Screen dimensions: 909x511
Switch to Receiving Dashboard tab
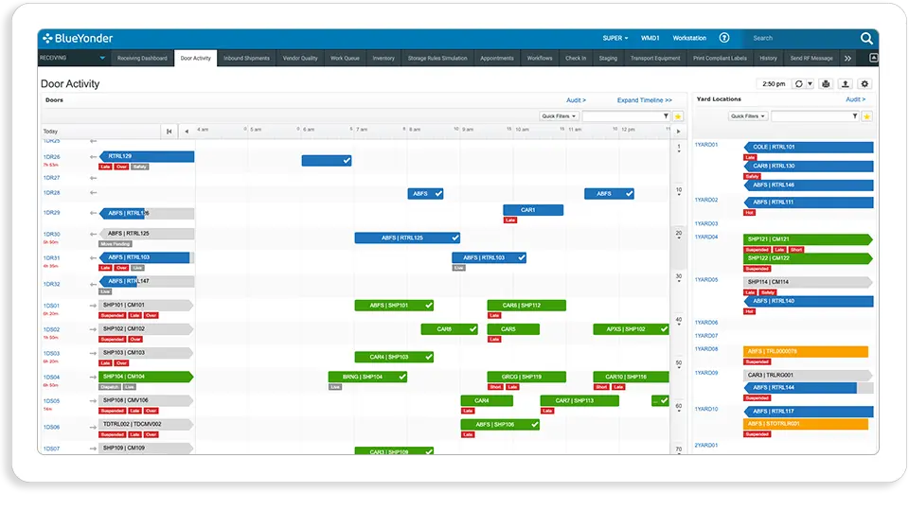[142, 58]
